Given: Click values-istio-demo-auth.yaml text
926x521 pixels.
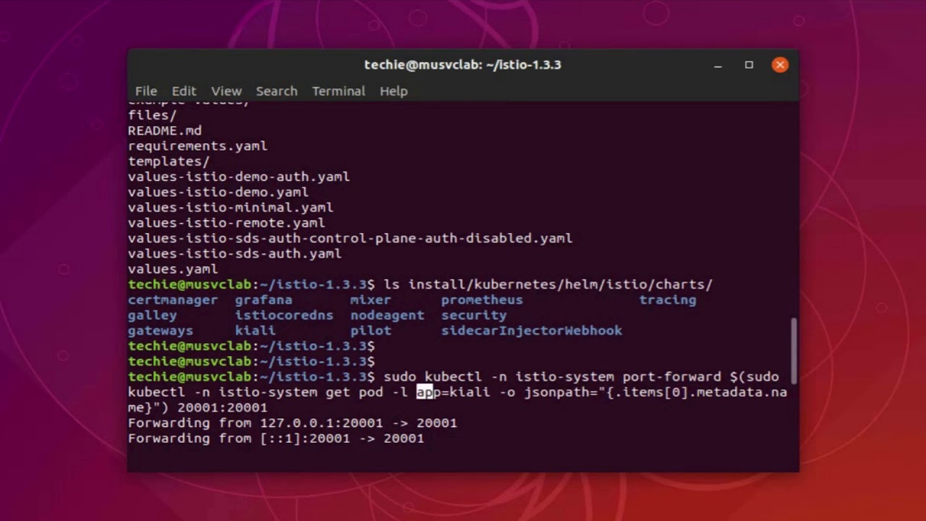Looking at the screenshot, I should (x=239, y=177).
